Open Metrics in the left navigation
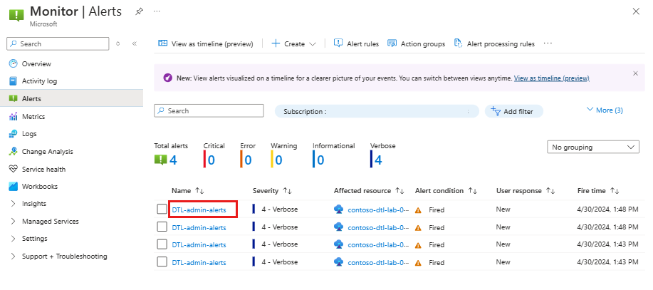This screenshot has width=653, height=290. point(33,117)
